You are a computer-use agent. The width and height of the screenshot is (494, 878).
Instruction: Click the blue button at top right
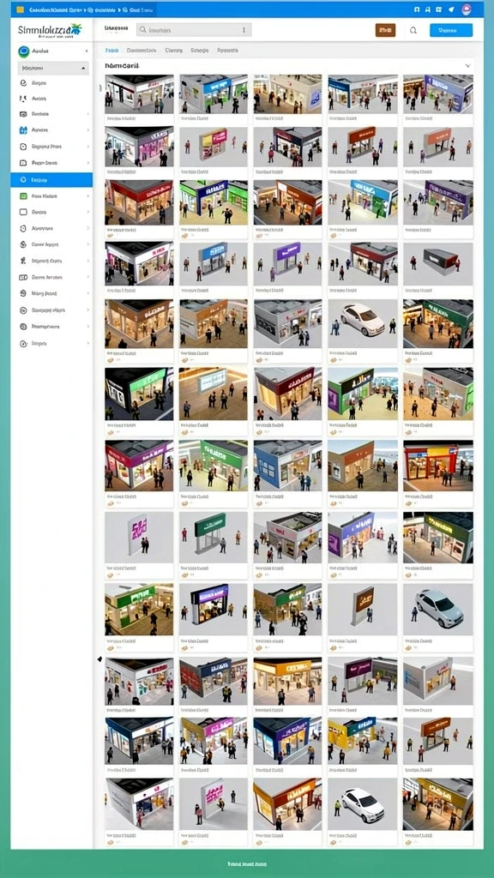point(451,30)
